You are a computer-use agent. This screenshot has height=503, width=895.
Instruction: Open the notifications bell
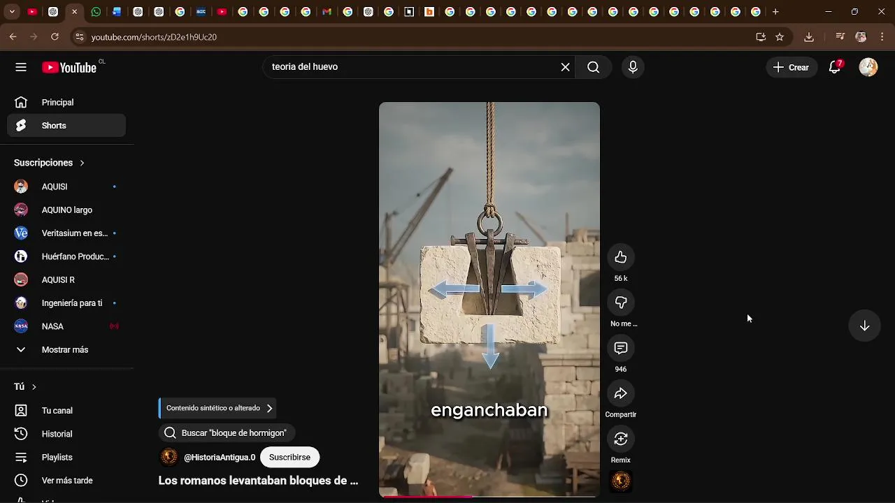coord(835,67)
